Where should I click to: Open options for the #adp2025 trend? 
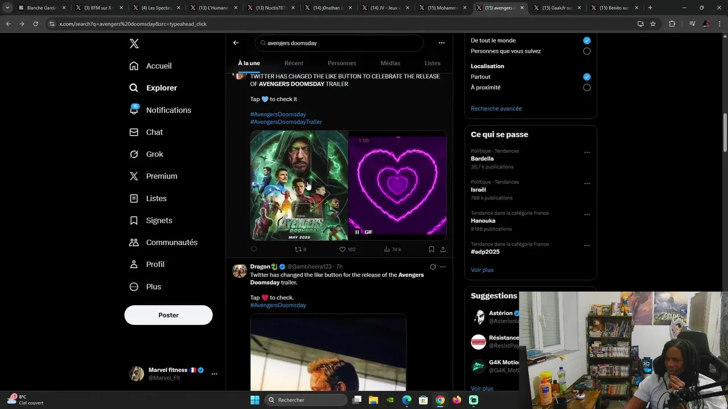(587, 245)
